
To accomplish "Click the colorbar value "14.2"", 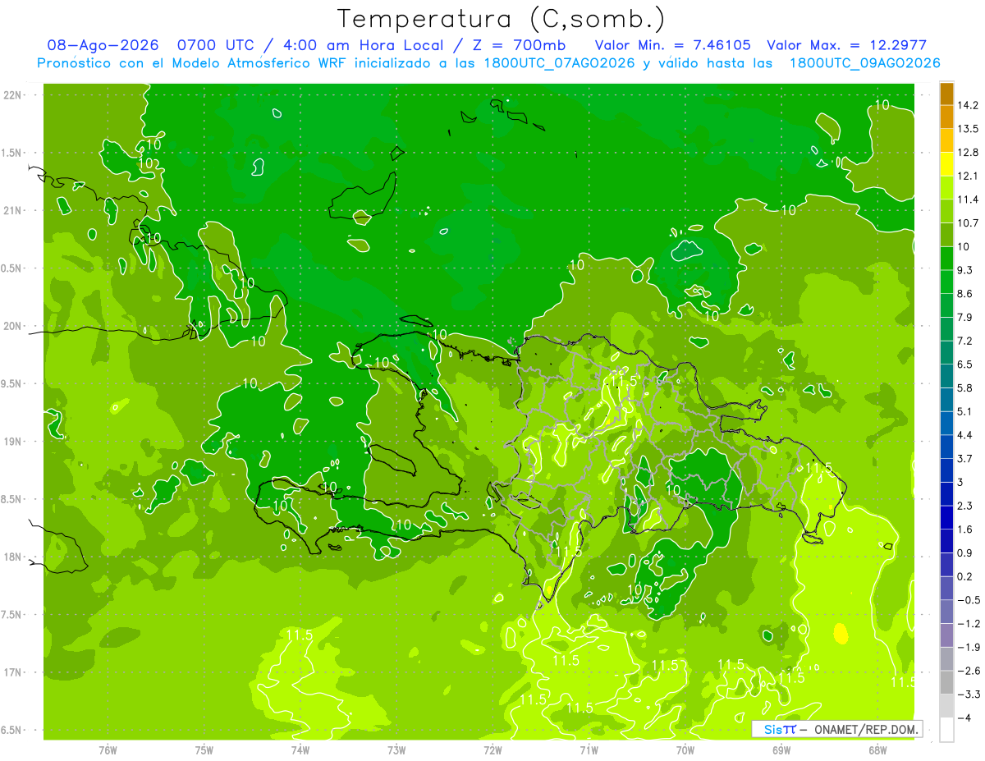I will coord(968,105).
